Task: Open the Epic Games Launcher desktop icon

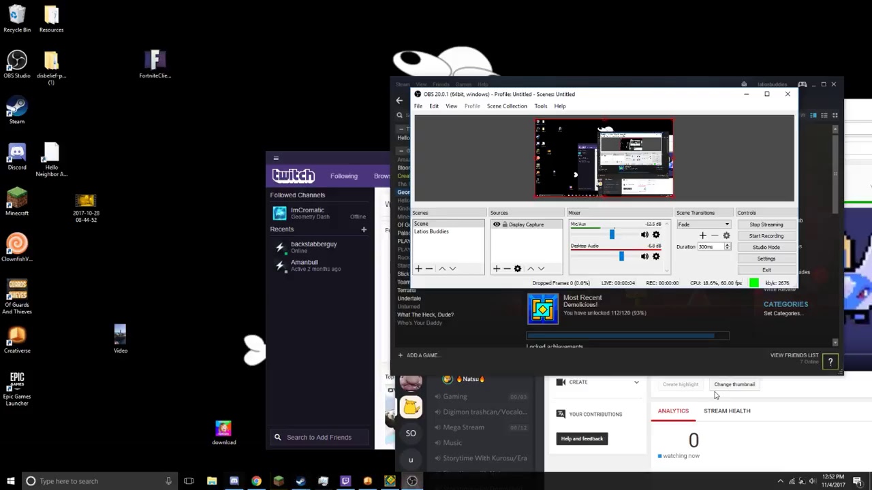Action: [x=17, y=389]
